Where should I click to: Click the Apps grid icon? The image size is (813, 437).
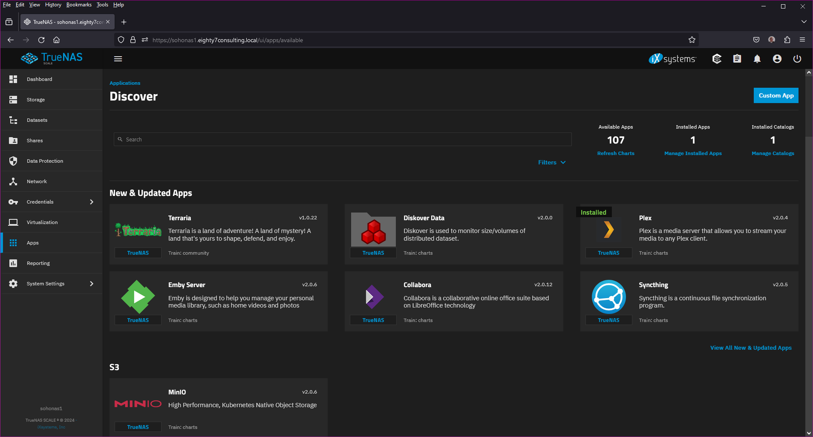coord(13,243)
